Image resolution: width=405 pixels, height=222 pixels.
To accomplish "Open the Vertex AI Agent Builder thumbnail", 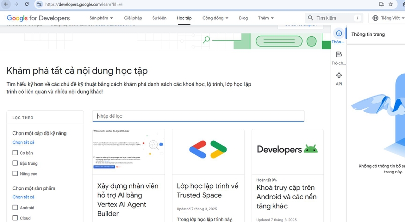I will click(129, 152).
